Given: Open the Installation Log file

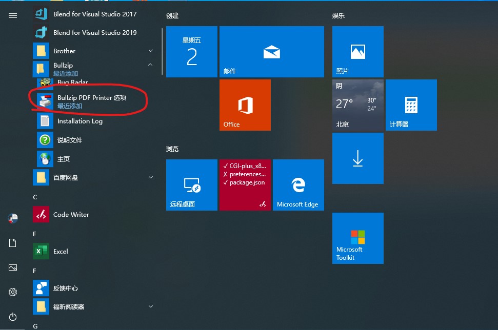Looking at the screenshot, I should pos(95,121).
